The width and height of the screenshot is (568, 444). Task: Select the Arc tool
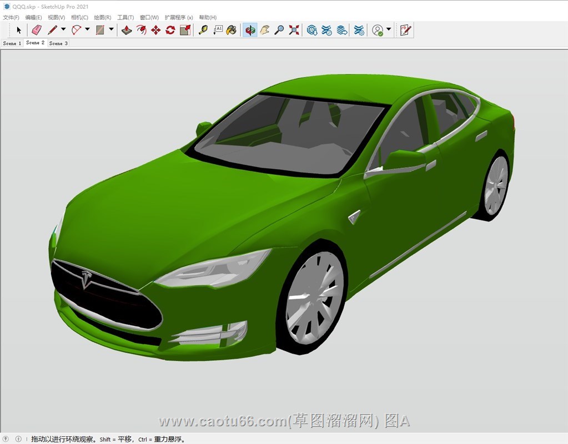76,30
